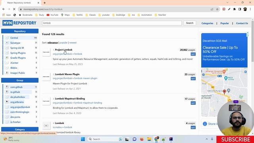254x143 pixels.
Task: Open the Chrome side panel icon
Action: click(x=240, y=9)
